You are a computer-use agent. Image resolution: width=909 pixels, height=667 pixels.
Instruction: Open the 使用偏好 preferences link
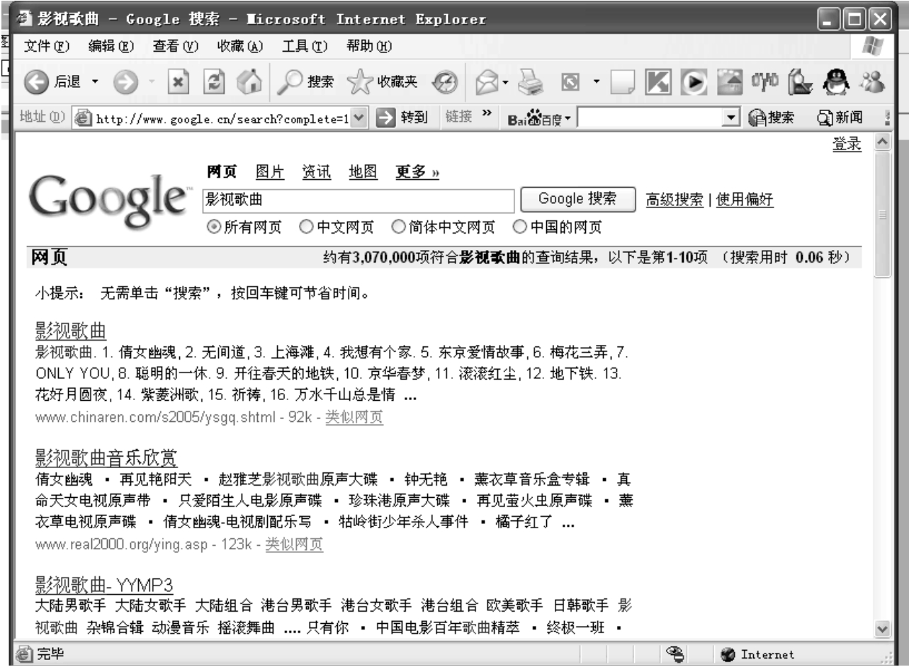click(x=745, y=200)
